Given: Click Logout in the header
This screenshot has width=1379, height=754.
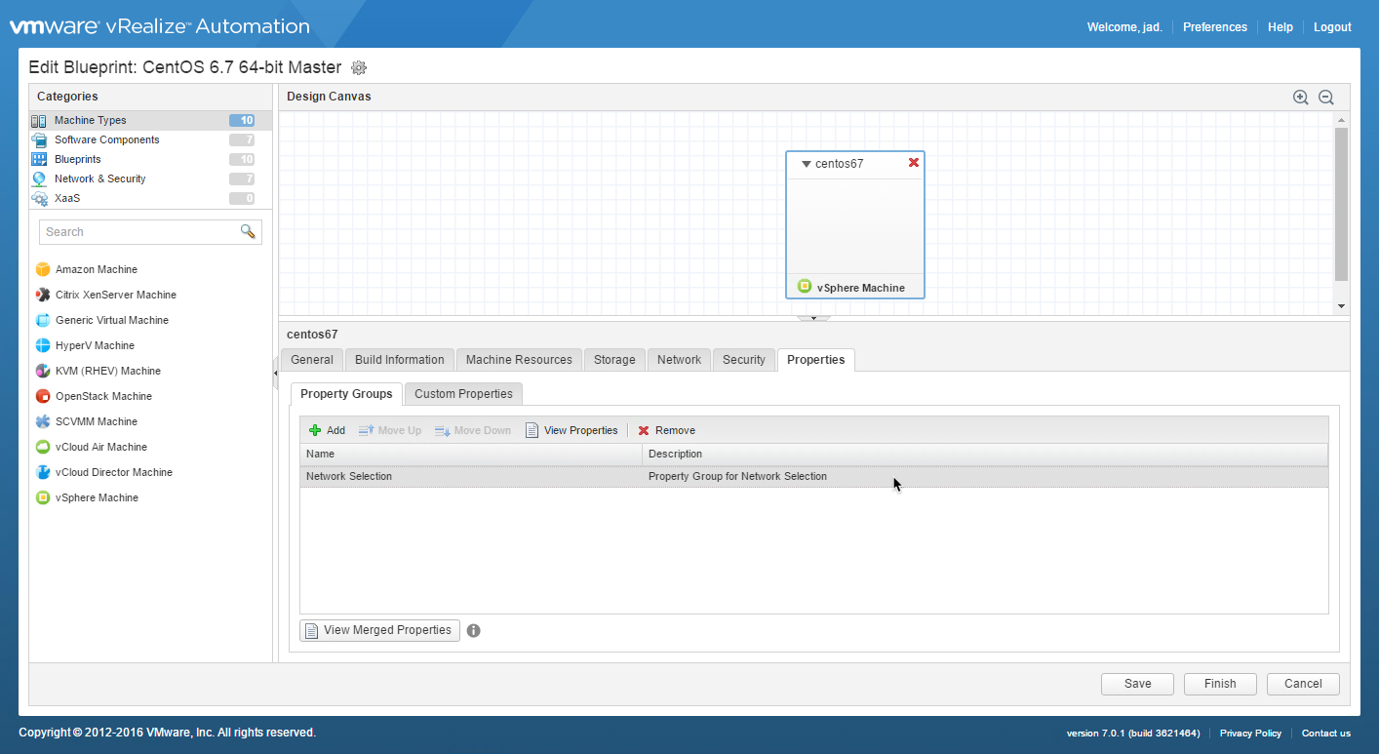Looking at the screenshot, I should click(x=1332, y=27).
